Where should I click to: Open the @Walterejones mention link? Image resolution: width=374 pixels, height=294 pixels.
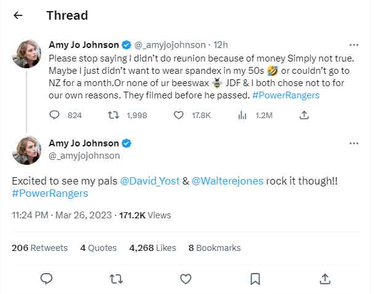pos(228,181)
